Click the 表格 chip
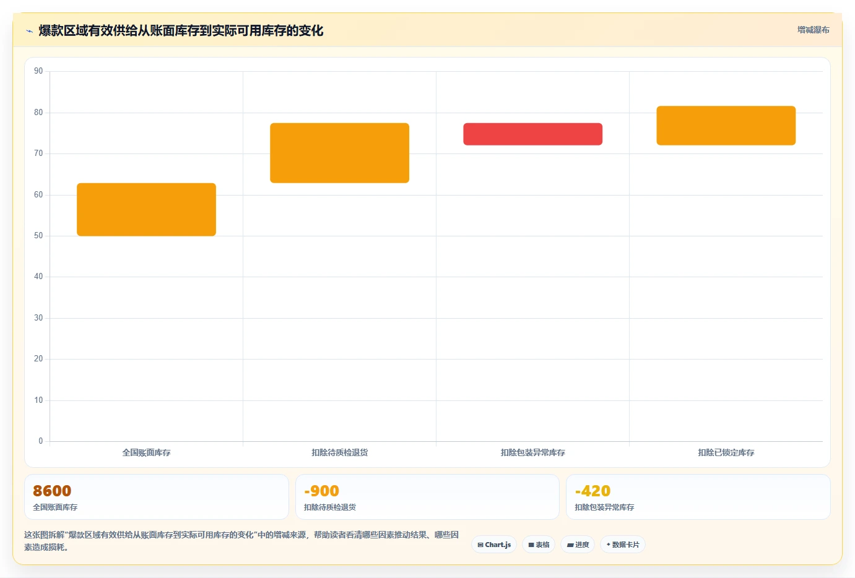This screenshot has height=578, width=855. pyautogui.click(x=539, y=545)
